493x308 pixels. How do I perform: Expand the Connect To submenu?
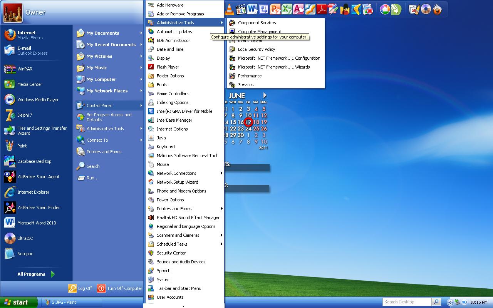click(109, 140)
